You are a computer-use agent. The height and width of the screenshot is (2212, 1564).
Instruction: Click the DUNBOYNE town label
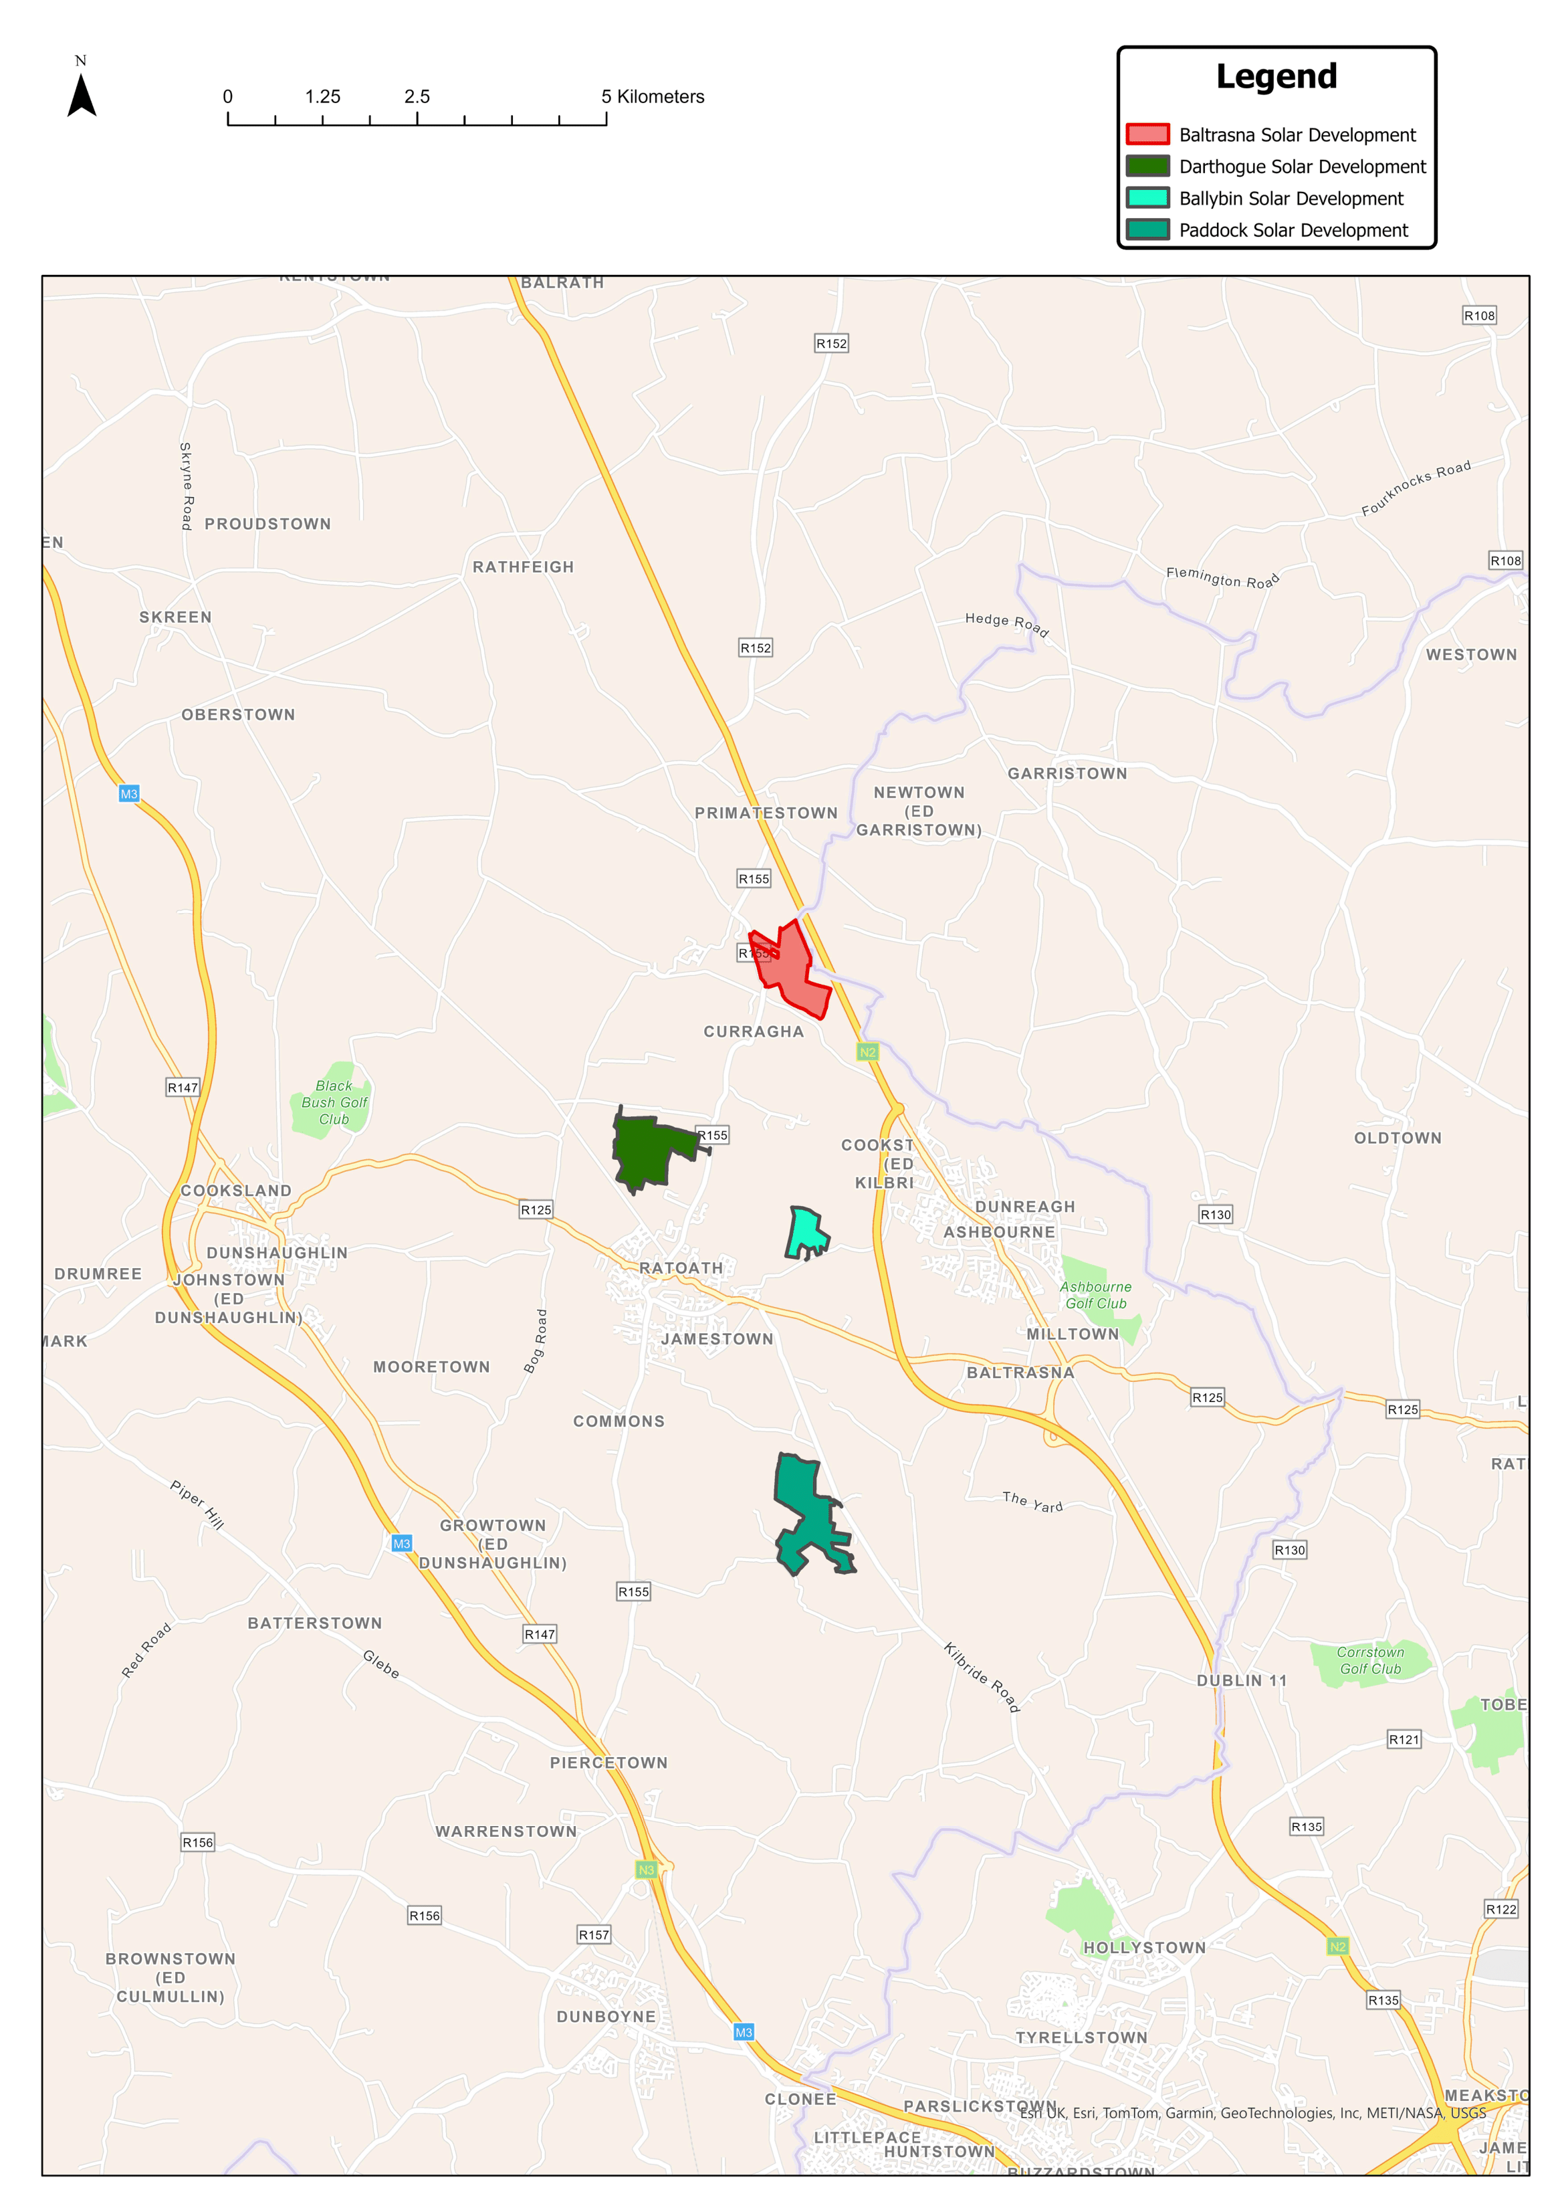pyautogui.click(x=606, y=2017)
